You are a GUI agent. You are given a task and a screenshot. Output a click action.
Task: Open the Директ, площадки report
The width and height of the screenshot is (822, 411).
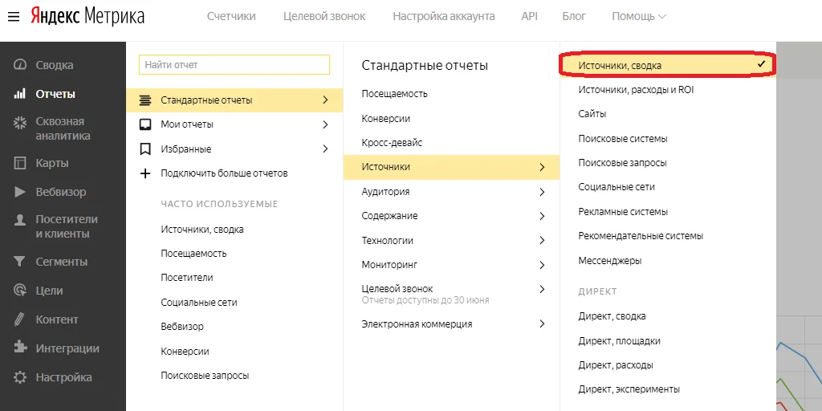[619, 340]
